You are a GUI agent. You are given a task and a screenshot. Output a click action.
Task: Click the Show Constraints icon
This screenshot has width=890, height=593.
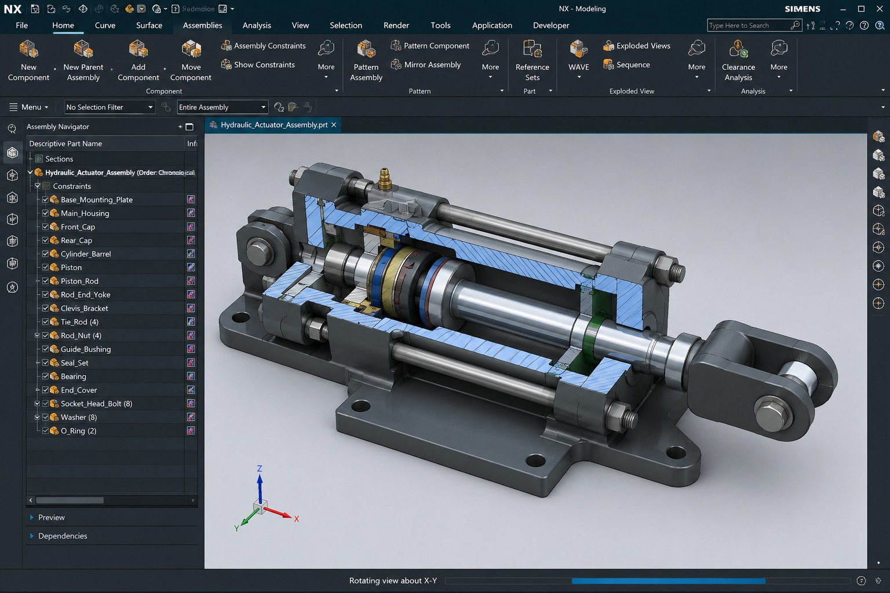click(x=227, y=64)
